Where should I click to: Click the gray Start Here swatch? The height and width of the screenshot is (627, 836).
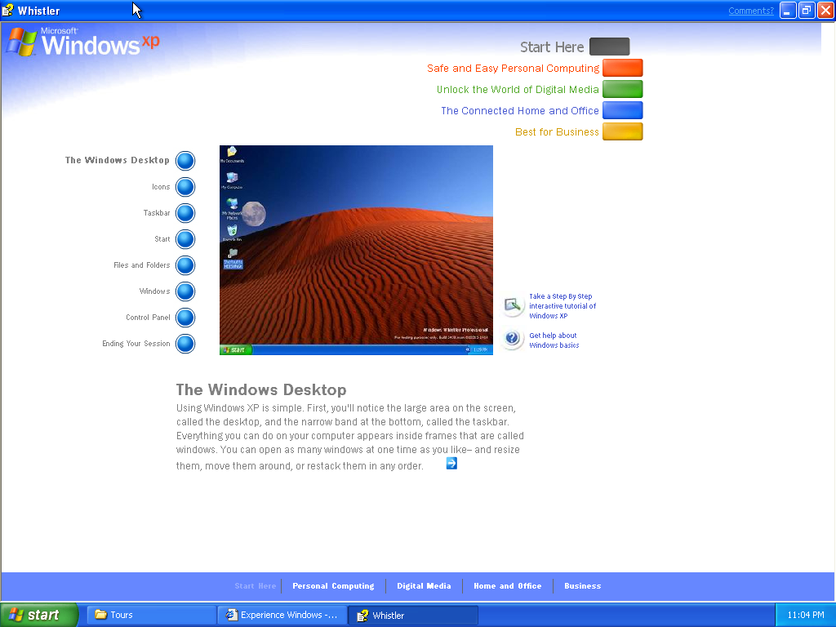[609, 47]
